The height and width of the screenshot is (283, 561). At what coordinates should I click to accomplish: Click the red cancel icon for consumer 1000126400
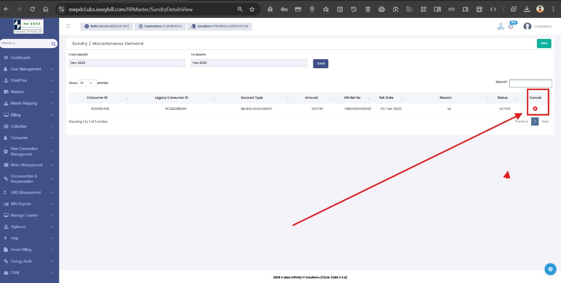click(x=535, y=108)
